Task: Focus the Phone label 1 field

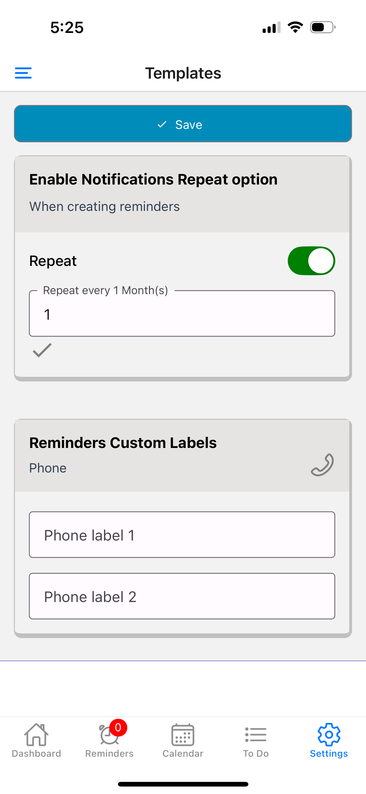Action: [x=182, y=535]
